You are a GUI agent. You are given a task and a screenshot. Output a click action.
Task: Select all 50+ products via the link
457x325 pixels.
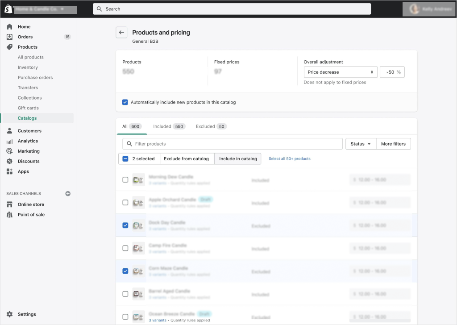pyautogui.click(x=289, y=158)
